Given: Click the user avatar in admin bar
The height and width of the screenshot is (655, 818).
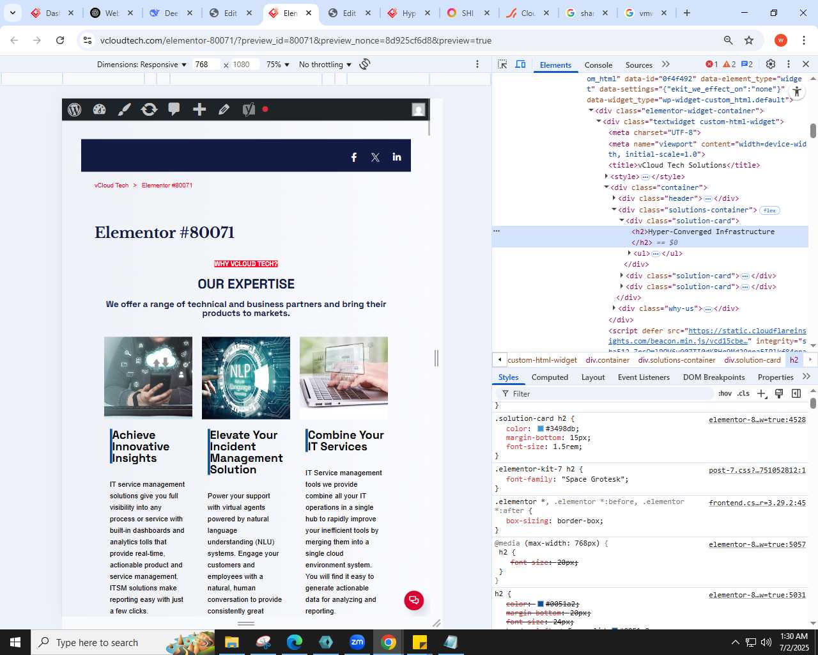Looking at the screenshot, I should pyautogui.click(x=419, y=109).
